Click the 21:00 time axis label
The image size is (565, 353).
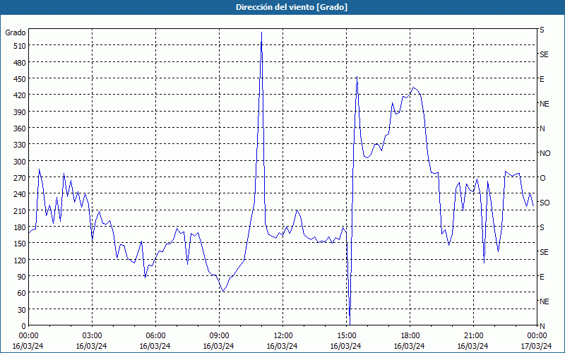(x=473, y=336)
